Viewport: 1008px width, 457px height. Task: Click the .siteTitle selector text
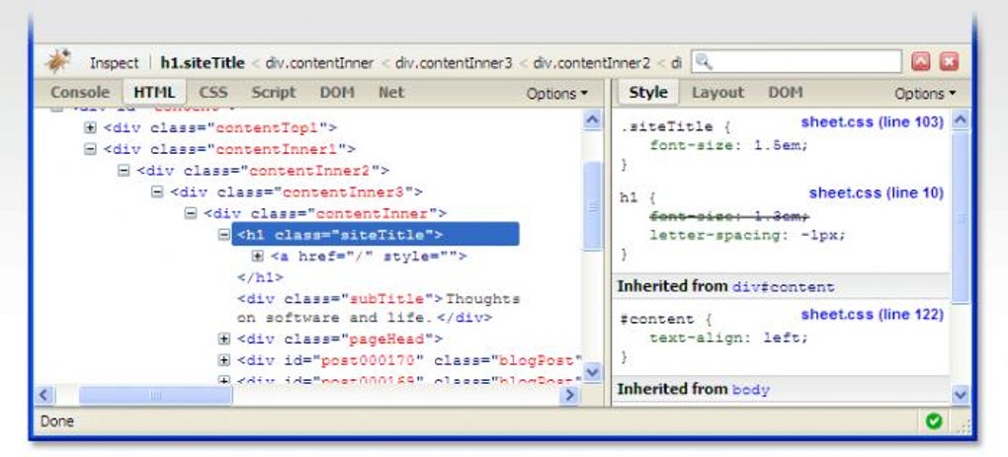click(x=667, y=126)
